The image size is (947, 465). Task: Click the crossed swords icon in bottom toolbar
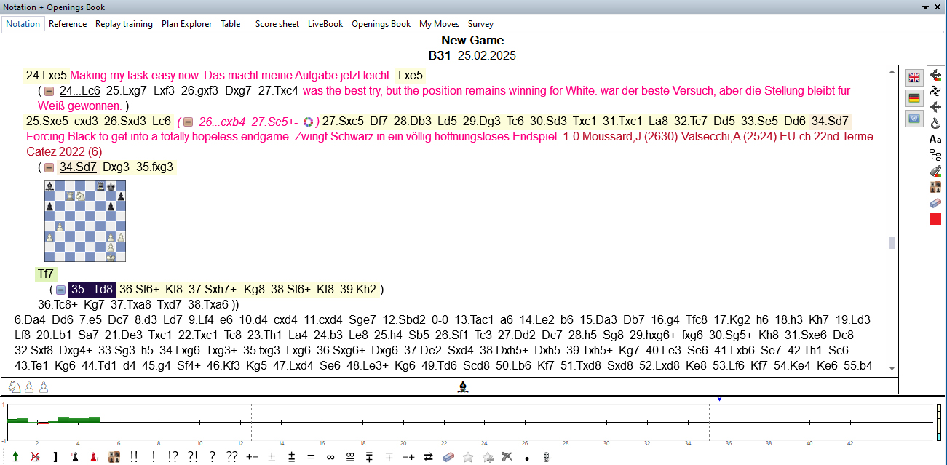(507, 457)
